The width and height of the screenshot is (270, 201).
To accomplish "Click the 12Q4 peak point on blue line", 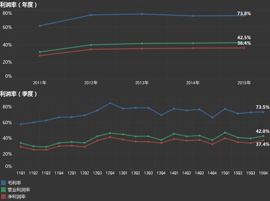I will point(110,103).
